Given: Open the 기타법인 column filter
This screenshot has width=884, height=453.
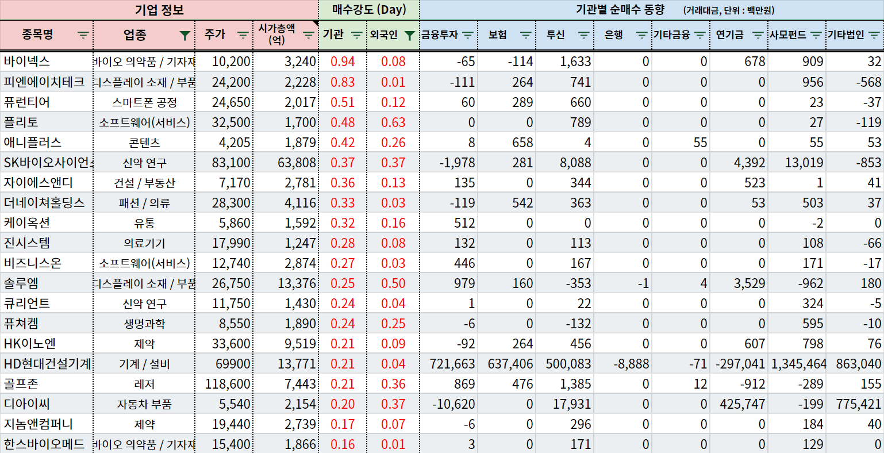Looking at the screenshot, I should [x=874, y=35].
